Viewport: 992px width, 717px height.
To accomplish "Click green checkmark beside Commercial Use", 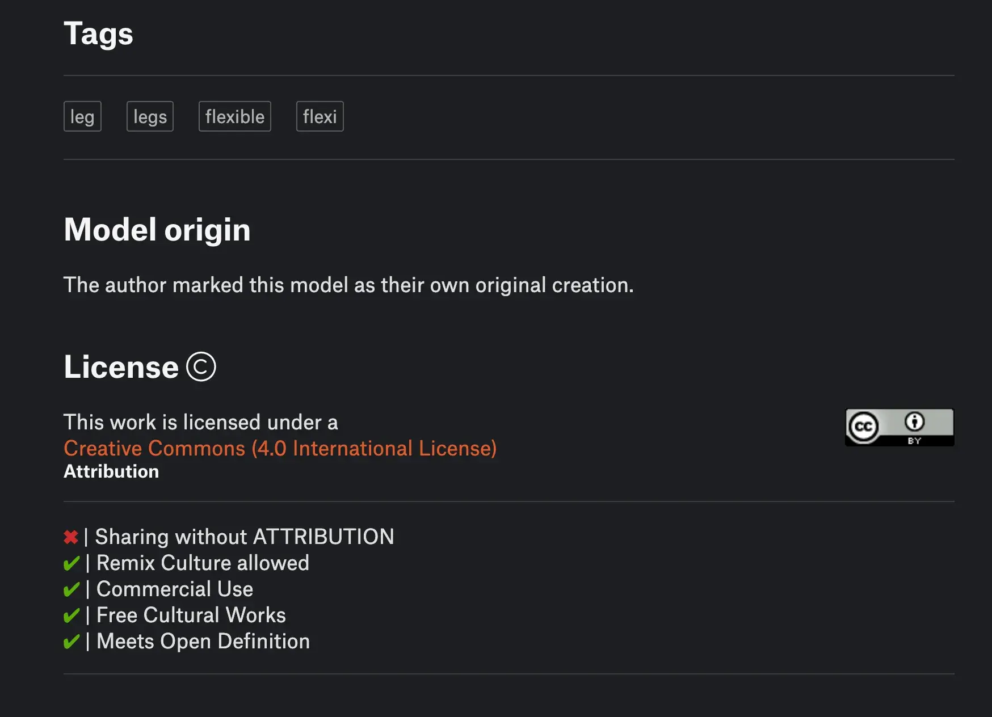I will point(72,589).
